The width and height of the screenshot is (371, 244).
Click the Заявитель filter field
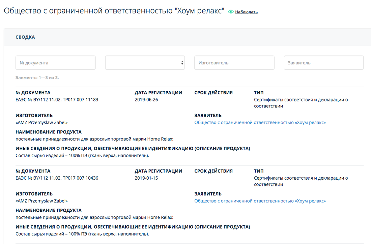point(324,63)
